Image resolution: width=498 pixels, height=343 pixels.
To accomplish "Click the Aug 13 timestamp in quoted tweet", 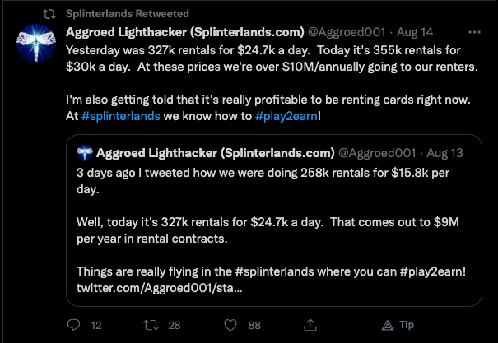I will click(x=444, y=153).
